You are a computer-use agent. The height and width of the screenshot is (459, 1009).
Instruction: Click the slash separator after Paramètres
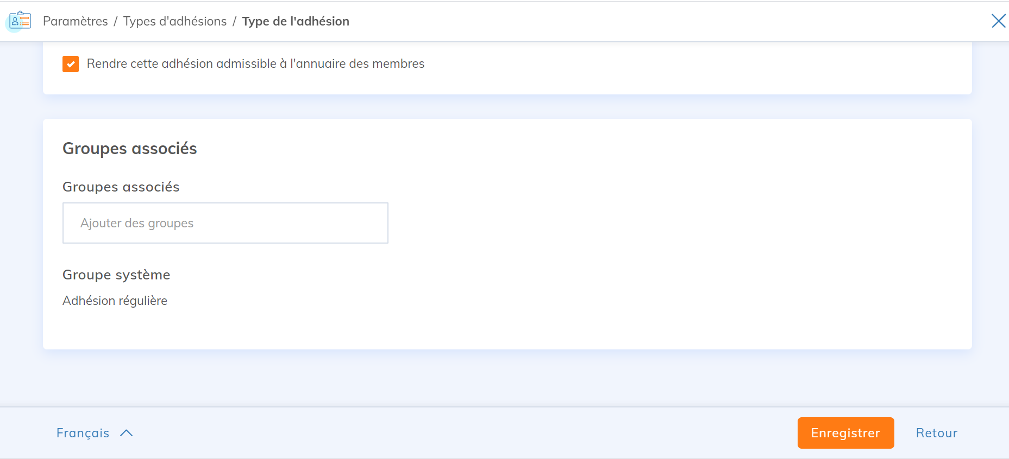point(116,21)
